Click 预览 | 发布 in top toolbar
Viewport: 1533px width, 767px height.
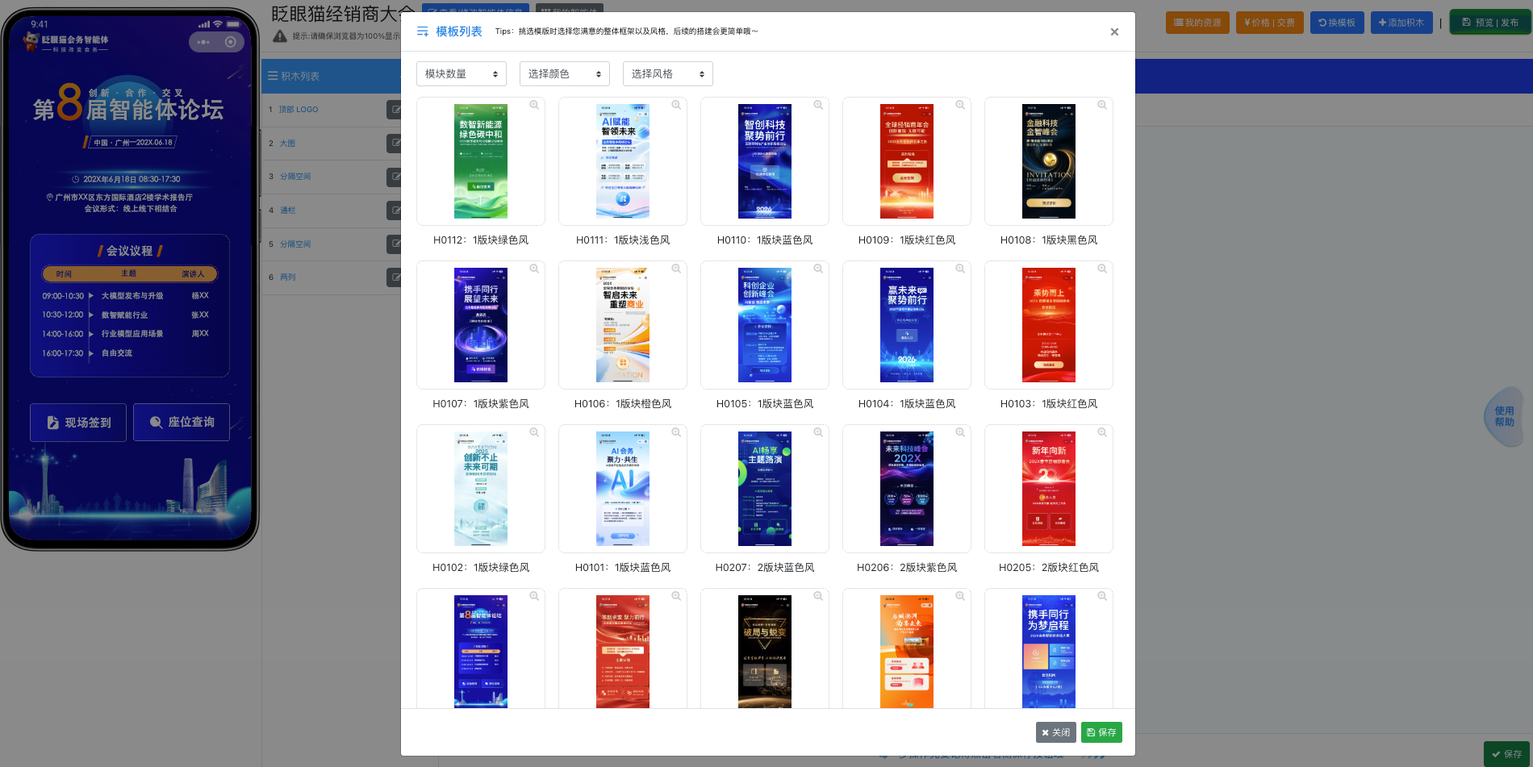(x=1489, y=23)
